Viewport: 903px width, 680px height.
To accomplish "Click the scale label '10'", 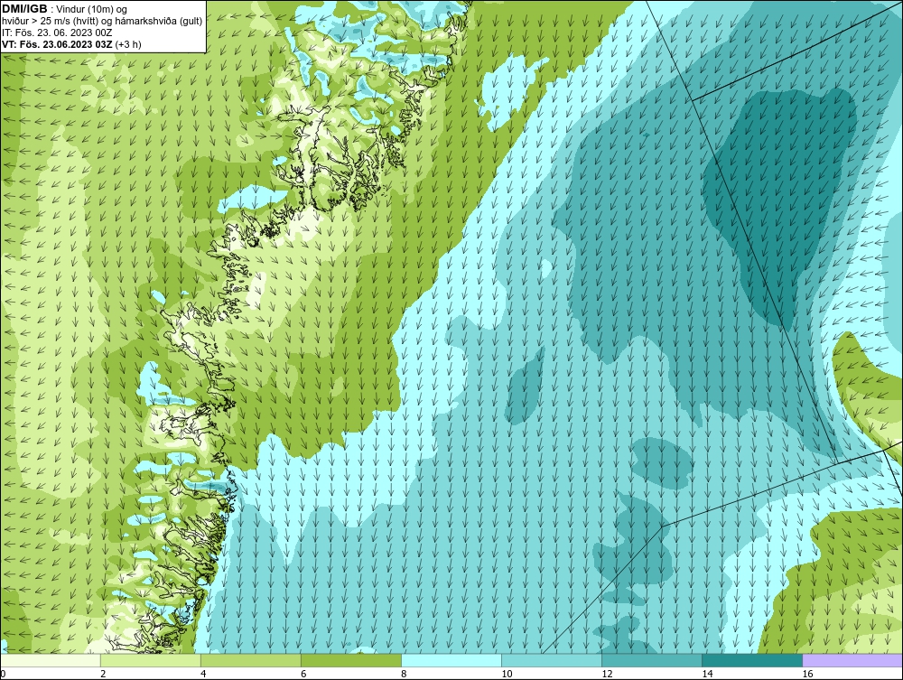I will [507, 674].
